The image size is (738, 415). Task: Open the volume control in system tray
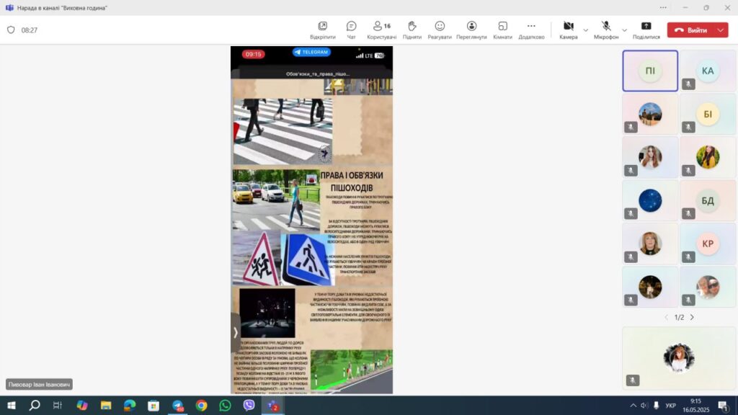click(x=654, y=406)
